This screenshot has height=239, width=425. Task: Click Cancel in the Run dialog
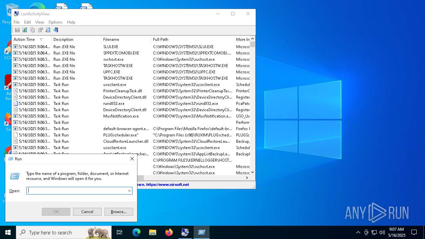click(x=87, y=212)
